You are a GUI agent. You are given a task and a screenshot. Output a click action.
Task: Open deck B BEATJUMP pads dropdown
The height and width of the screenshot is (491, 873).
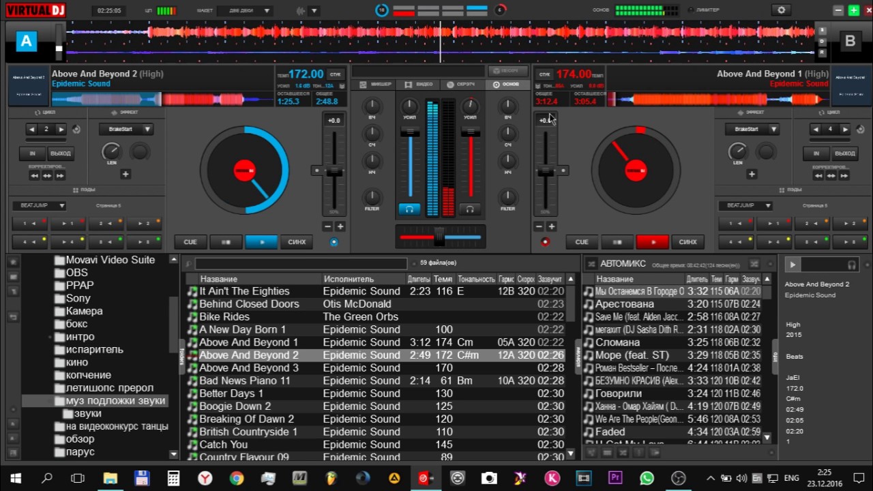point(744,205)
